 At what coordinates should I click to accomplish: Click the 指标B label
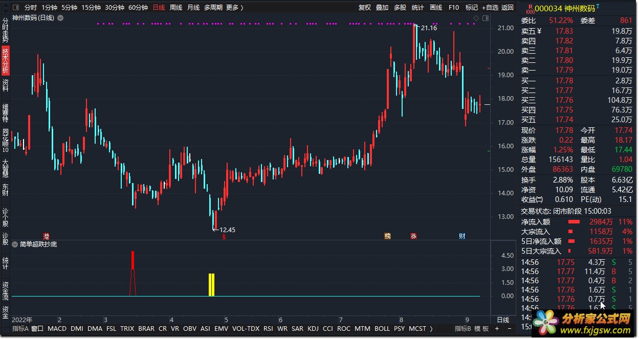464,328
